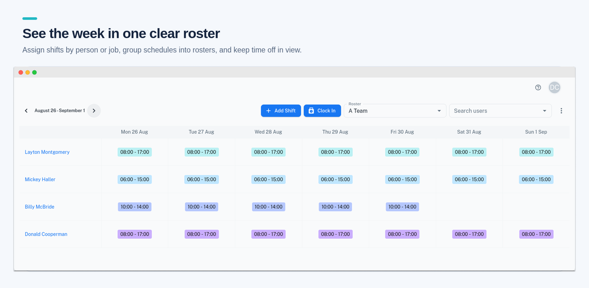Open Mickey Haller's Saturday 06:00 - 15:00 shift

(x=469, y=180)
